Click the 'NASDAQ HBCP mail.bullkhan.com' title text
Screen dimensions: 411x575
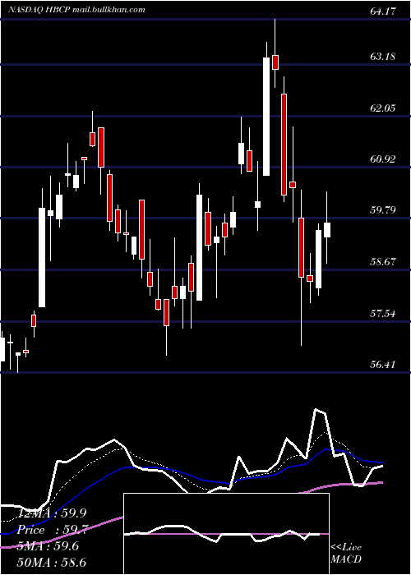pyautogui.click(x=76, y=10)
